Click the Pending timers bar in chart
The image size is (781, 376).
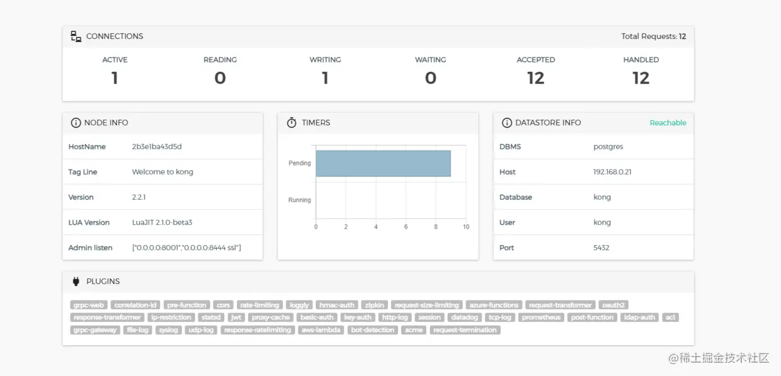(383, 163)
